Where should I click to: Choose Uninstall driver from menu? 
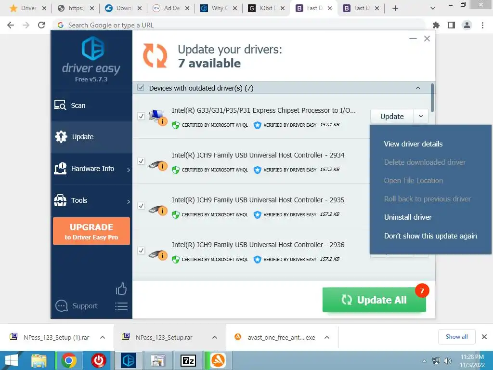[x=408, y=217]
